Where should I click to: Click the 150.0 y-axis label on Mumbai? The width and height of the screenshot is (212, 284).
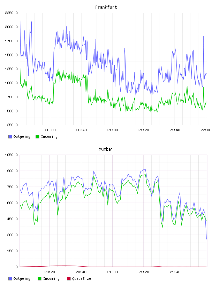pos(12,251)
